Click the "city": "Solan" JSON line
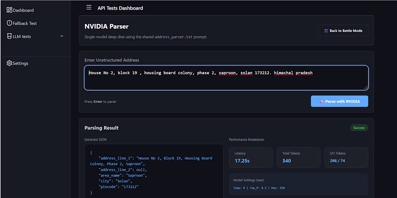The width and height of the screenshot is (397, 198). click(x=115, y=181)
